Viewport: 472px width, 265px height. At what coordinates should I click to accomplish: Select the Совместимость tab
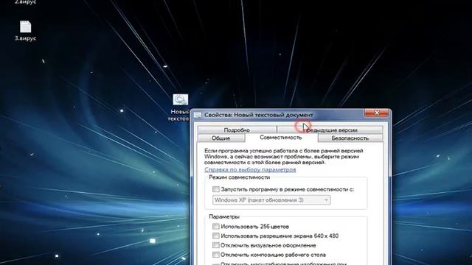tap(281, 138)
